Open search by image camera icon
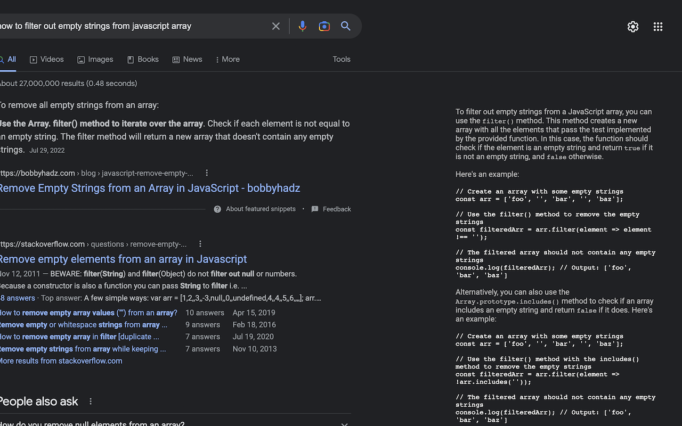682x426 pixels. point(324,26)
